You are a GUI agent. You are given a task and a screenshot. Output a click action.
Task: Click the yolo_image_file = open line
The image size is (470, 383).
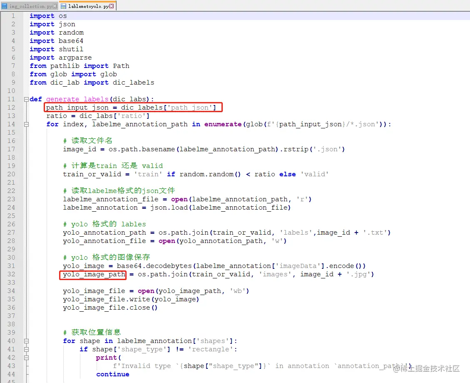pyautogui.click(x=156, y=291)
